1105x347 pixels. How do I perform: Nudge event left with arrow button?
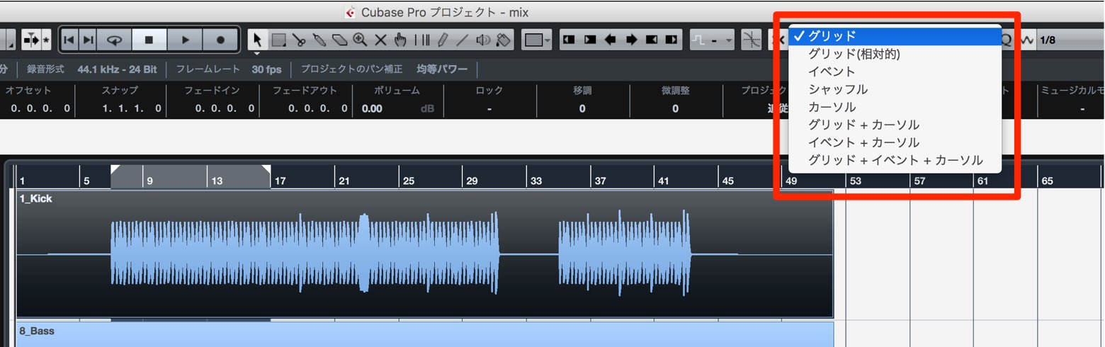(x=611, y=40)
